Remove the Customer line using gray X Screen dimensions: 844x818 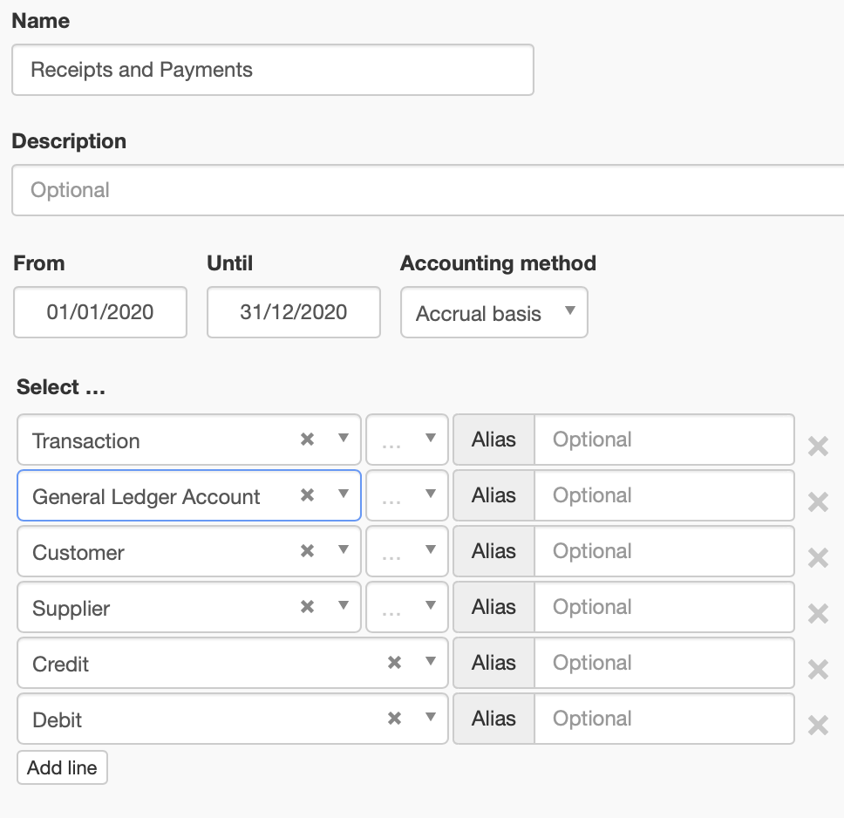tap(818, 558)
